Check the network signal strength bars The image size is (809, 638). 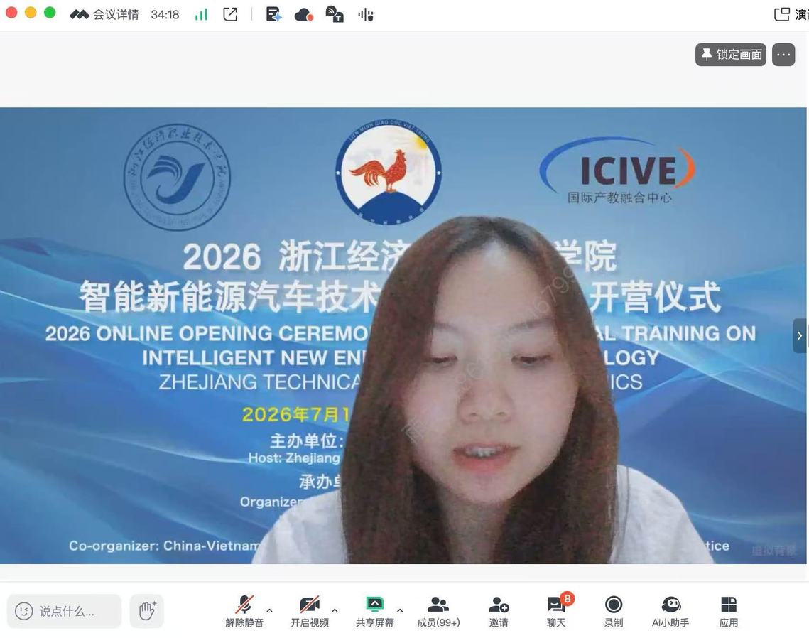201,14
